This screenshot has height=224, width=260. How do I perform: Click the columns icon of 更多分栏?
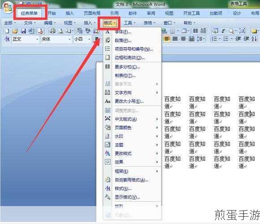[x=108, y=67]
